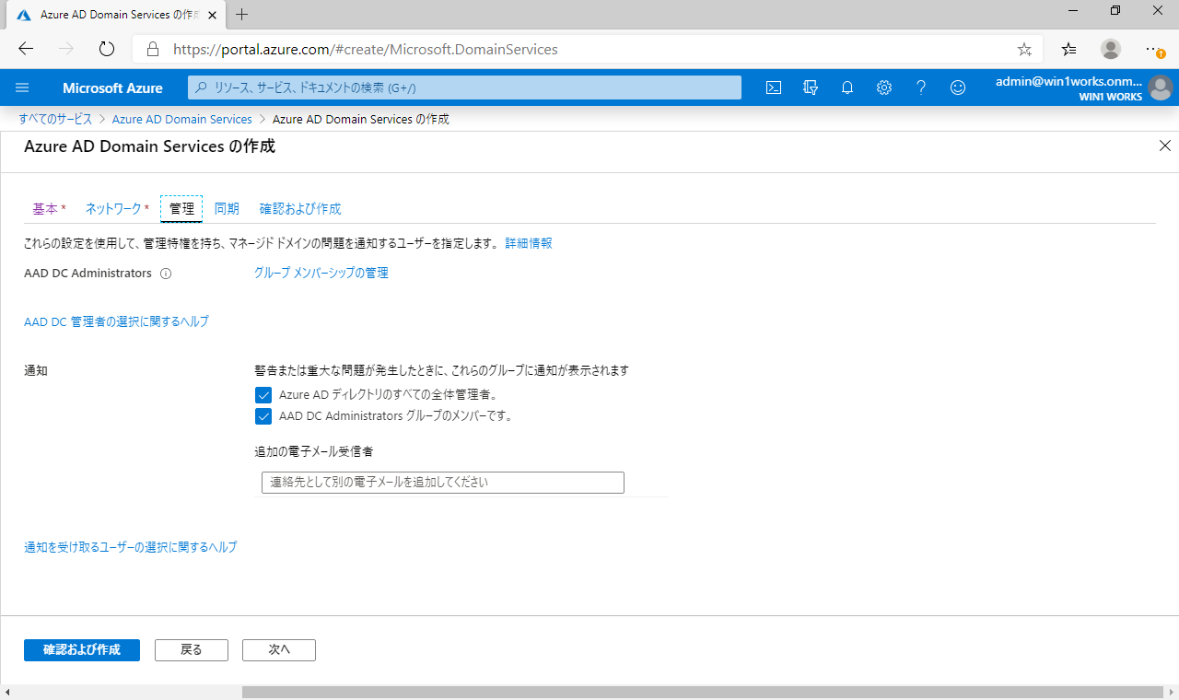The width and height of the screenshot is (1179, 700).
Task: Open the Azure portal hamburger menu
Action: (x=23, y=87)
